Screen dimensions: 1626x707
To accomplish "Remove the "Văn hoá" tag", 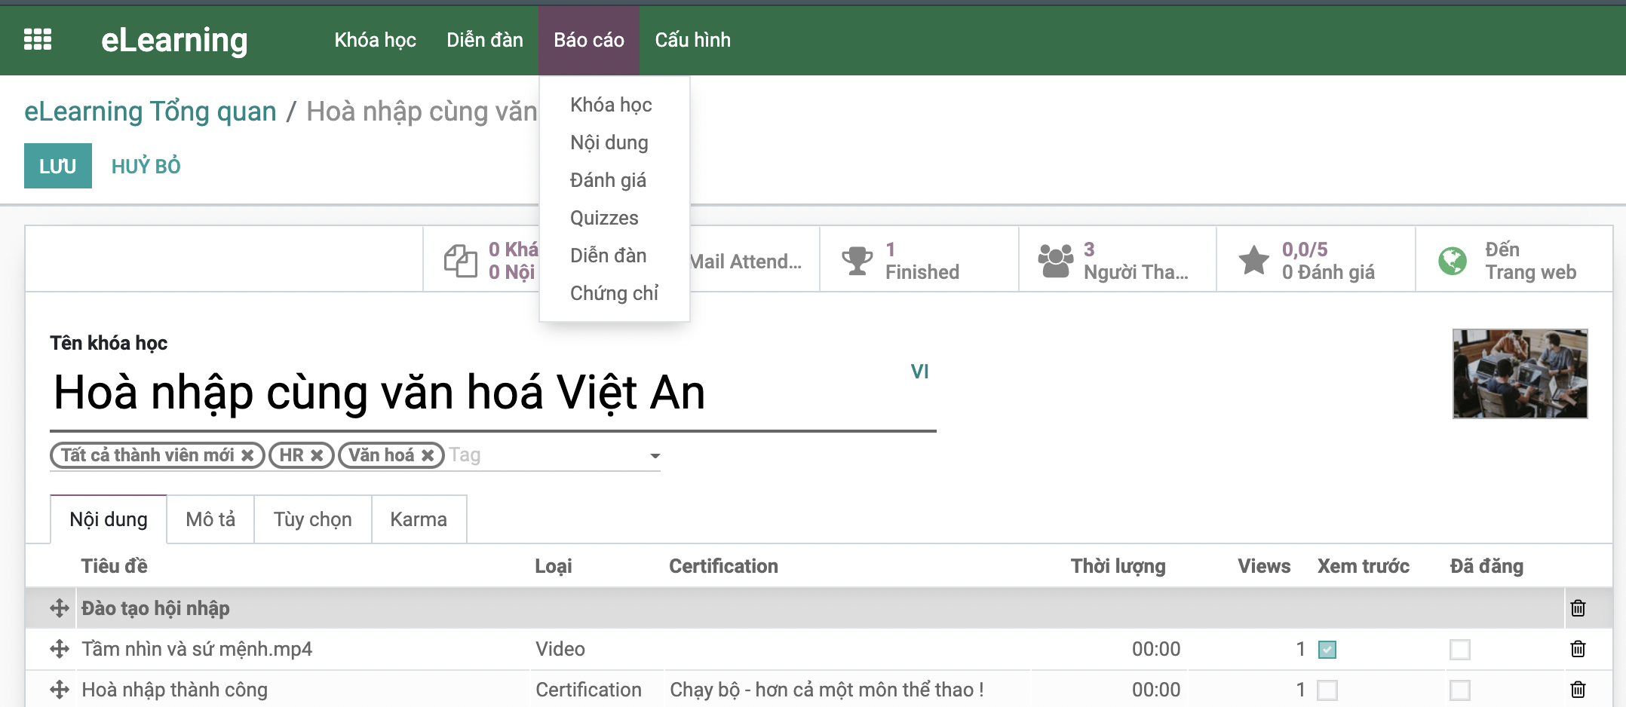I will pyautogui.click(x=428, y=454).
